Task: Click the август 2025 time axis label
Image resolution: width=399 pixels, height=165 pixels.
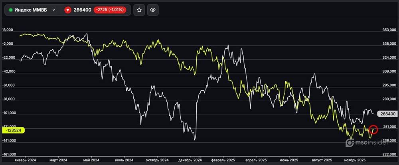Action: [320, 159]
